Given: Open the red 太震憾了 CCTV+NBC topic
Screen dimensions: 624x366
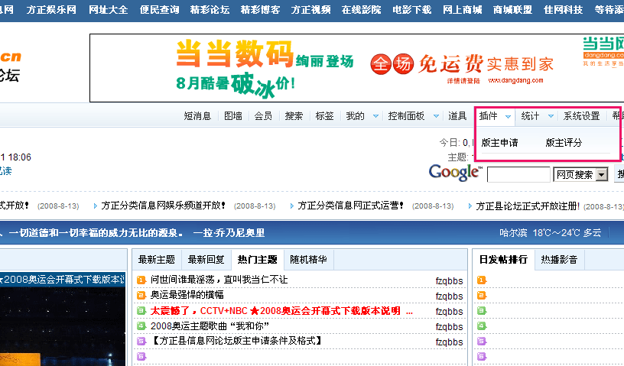Looking at the screenshot, I should [x=281, y=311].
